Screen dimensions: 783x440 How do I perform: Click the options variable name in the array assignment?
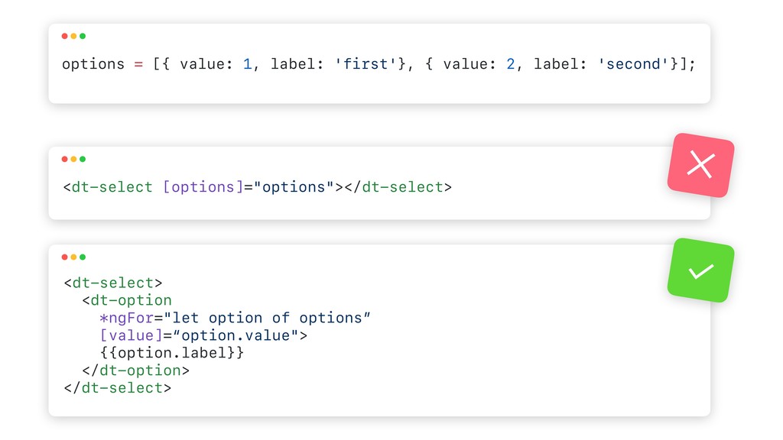coord(93,64)
